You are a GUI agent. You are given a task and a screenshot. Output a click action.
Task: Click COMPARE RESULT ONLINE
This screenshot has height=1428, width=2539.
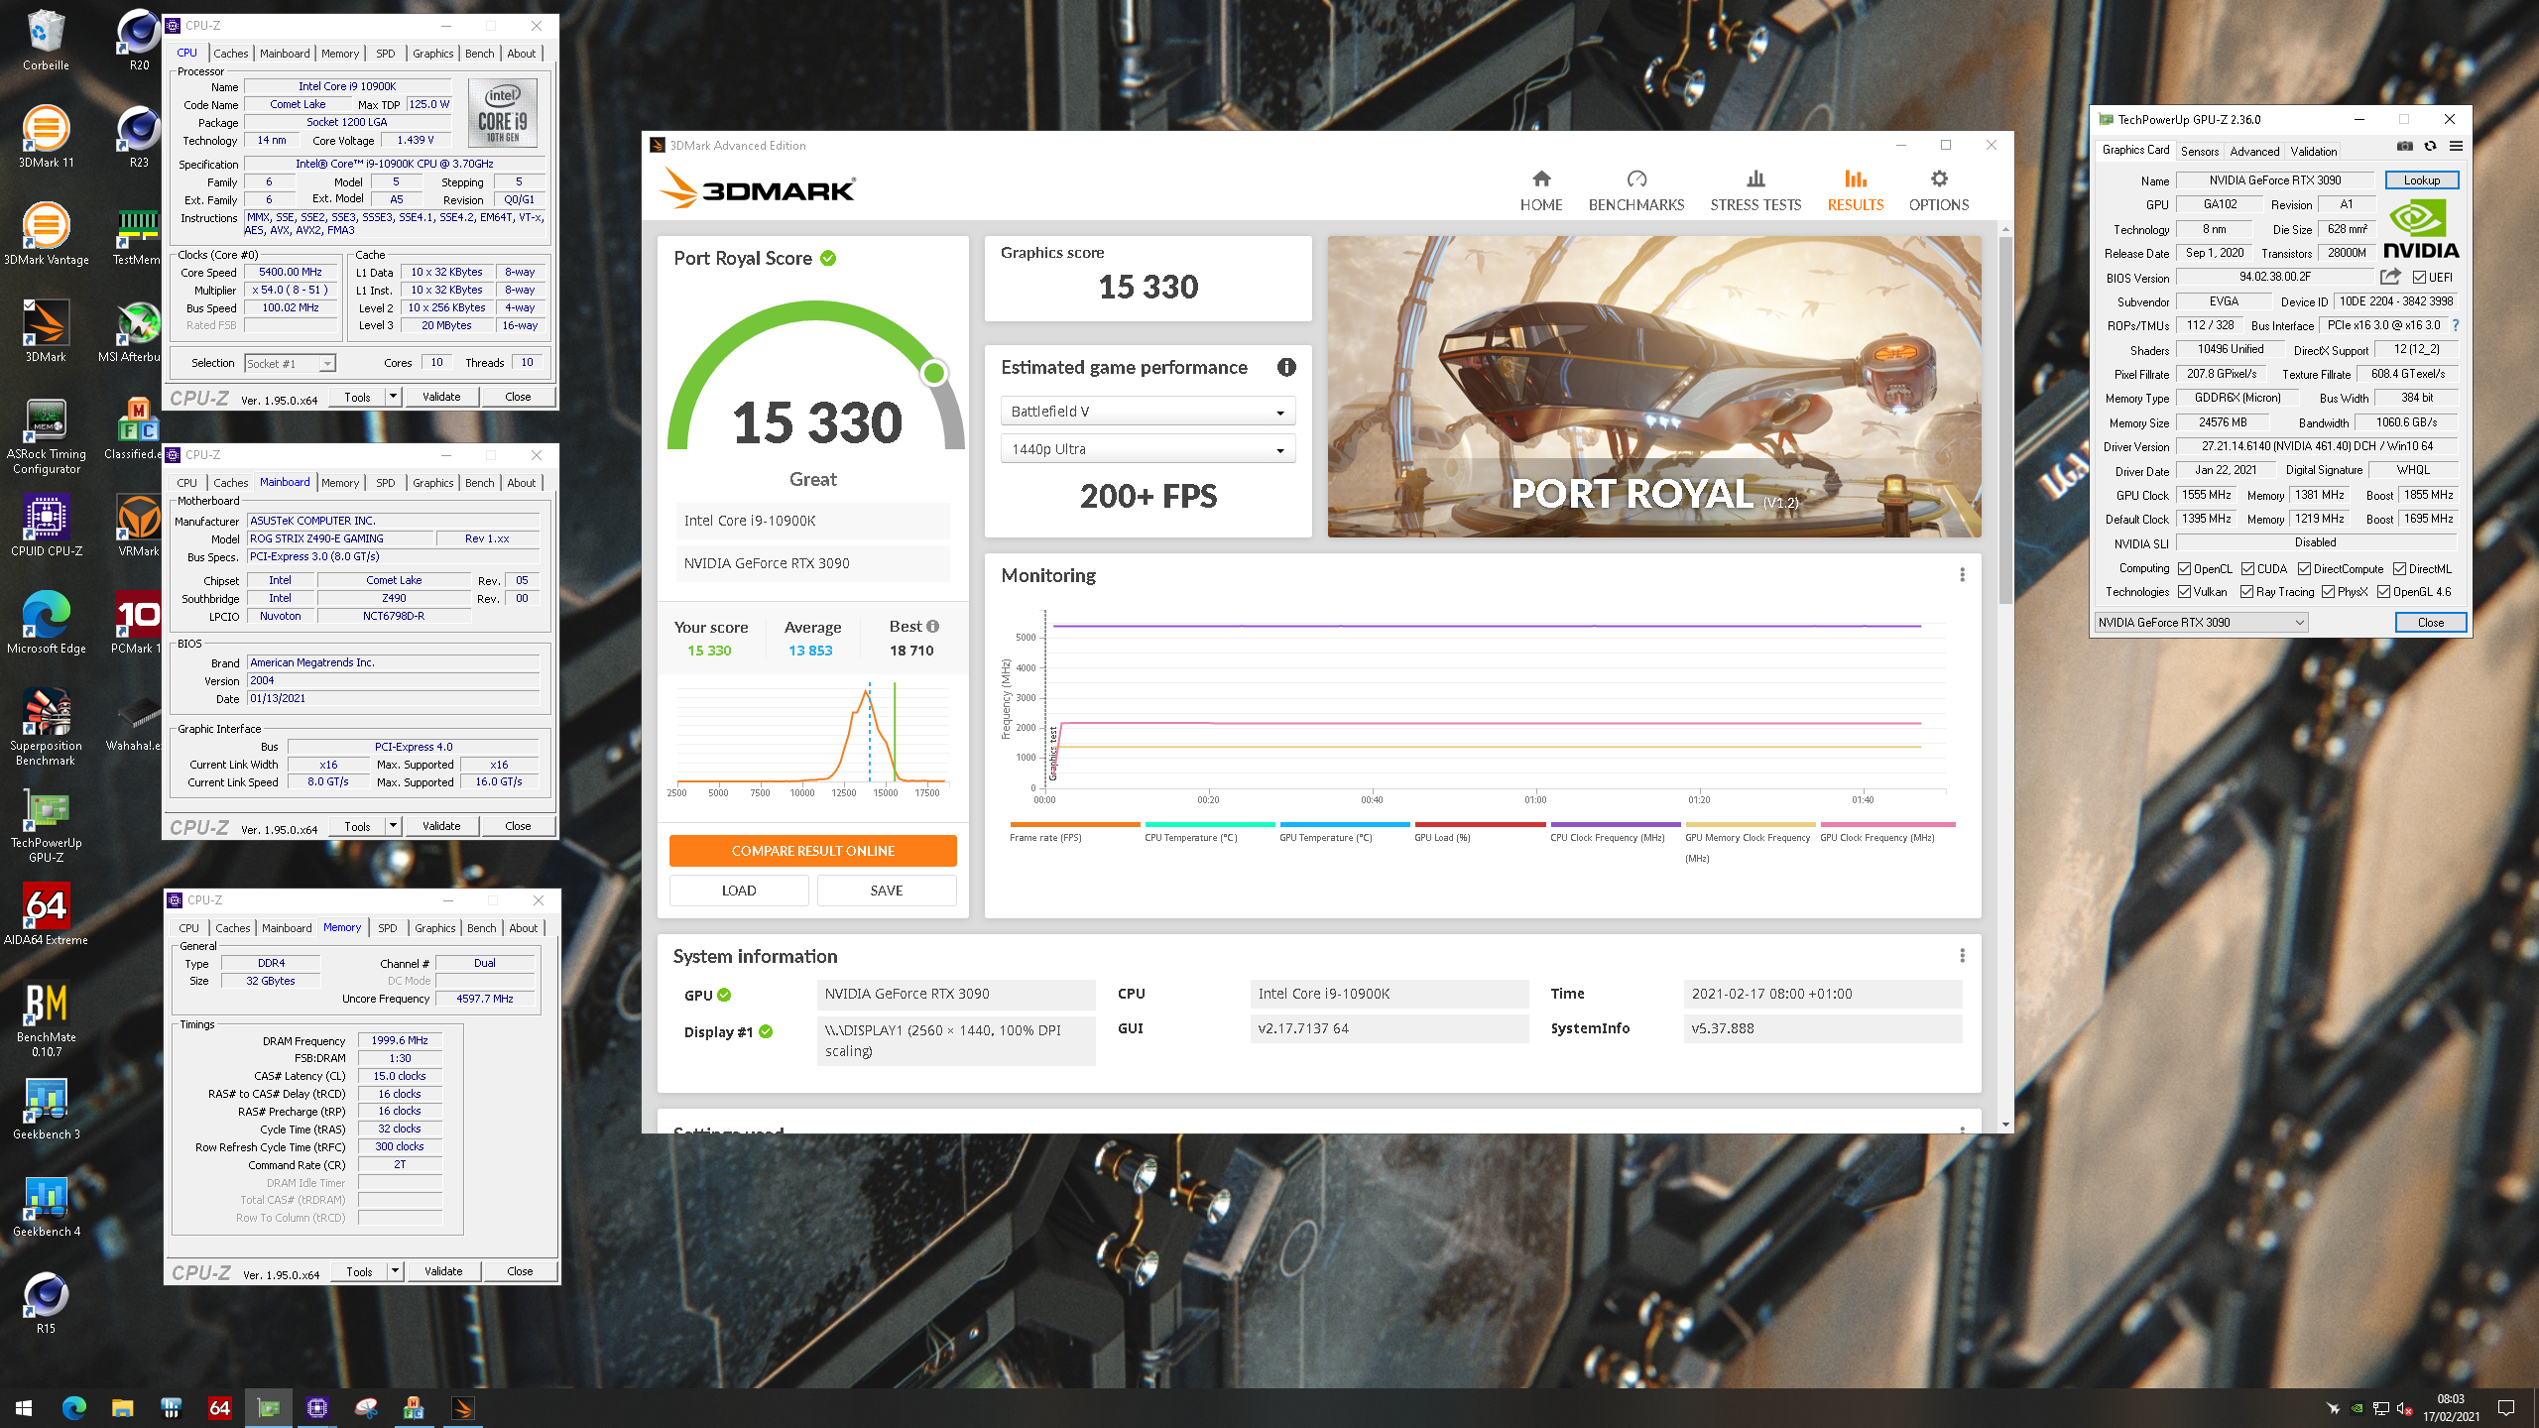[x=812, y=851]
